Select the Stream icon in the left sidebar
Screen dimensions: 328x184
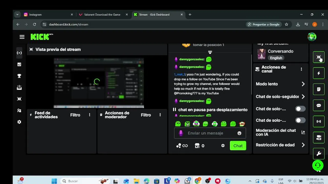[19, 53]
